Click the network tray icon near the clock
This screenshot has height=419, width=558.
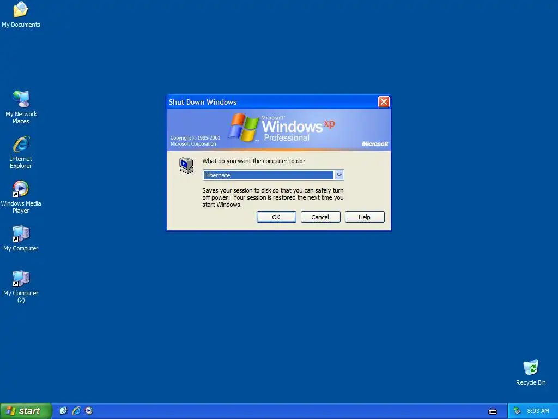[x=517, y=411]
